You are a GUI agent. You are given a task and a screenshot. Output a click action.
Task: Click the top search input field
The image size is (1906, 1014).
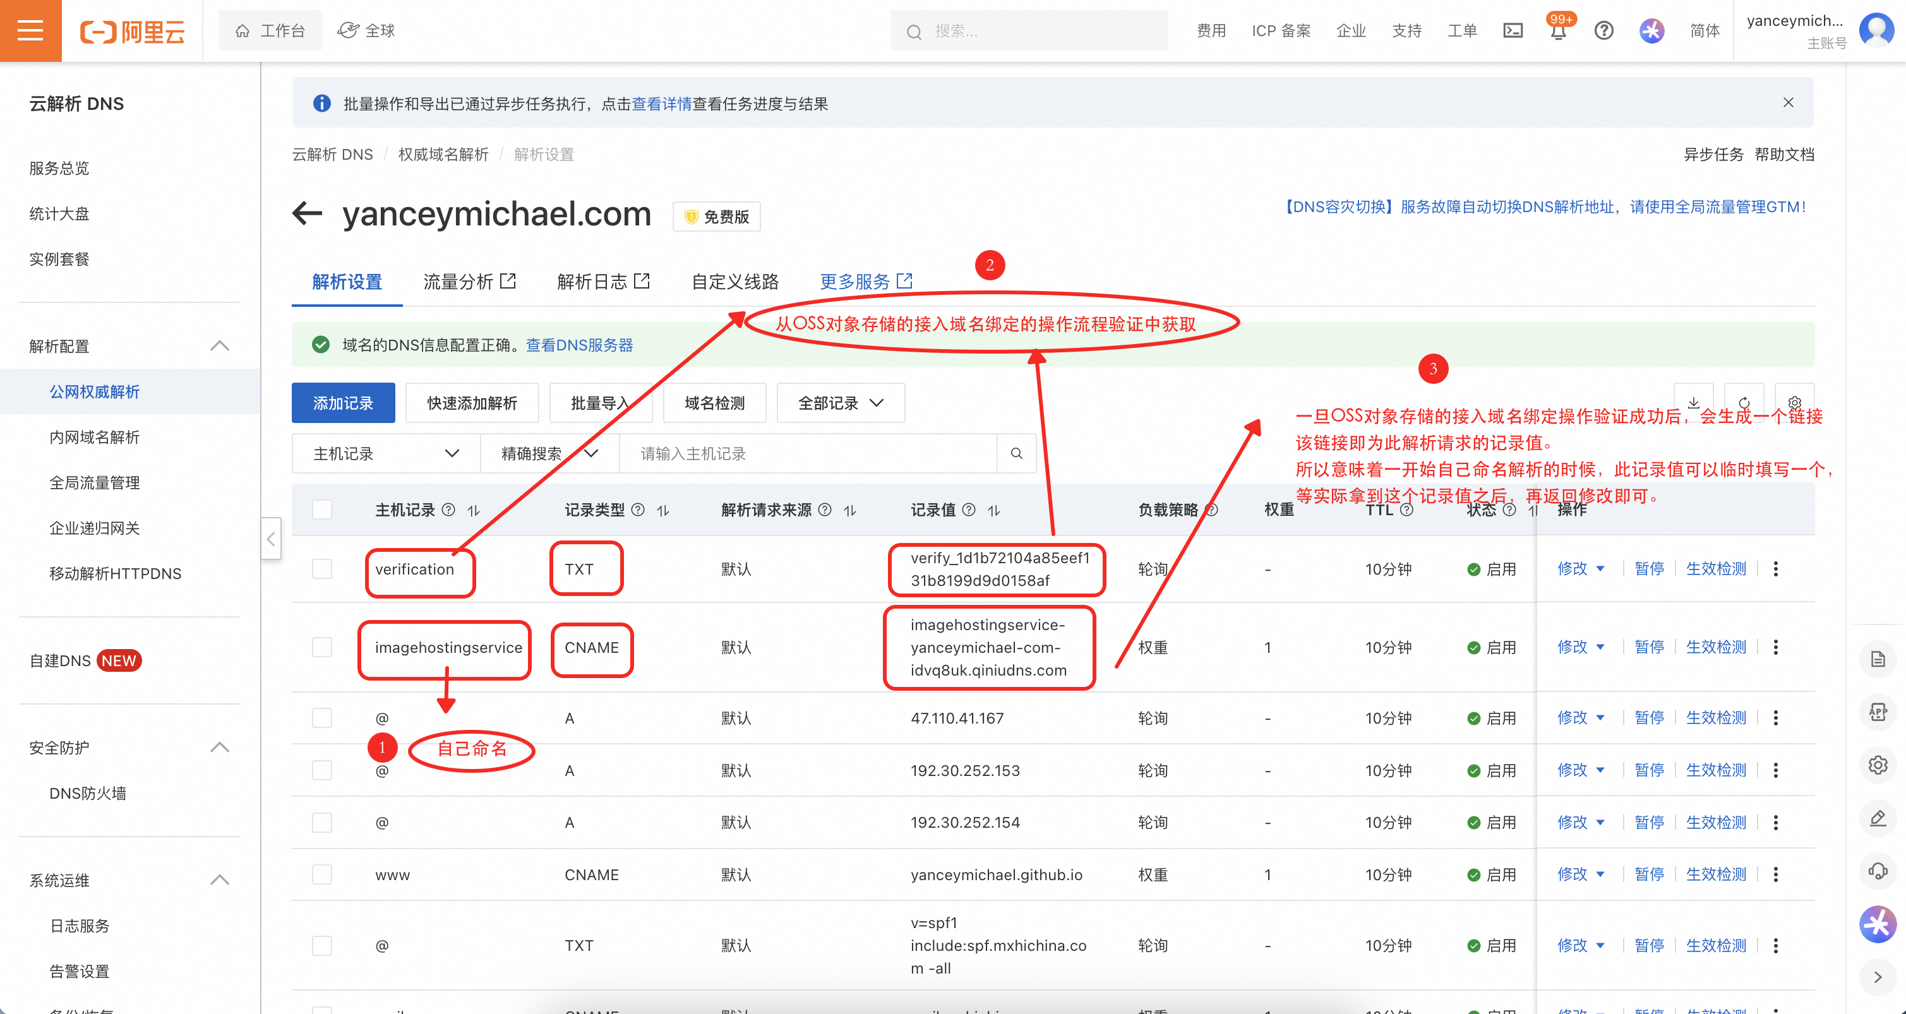(x=1029, y=31)
